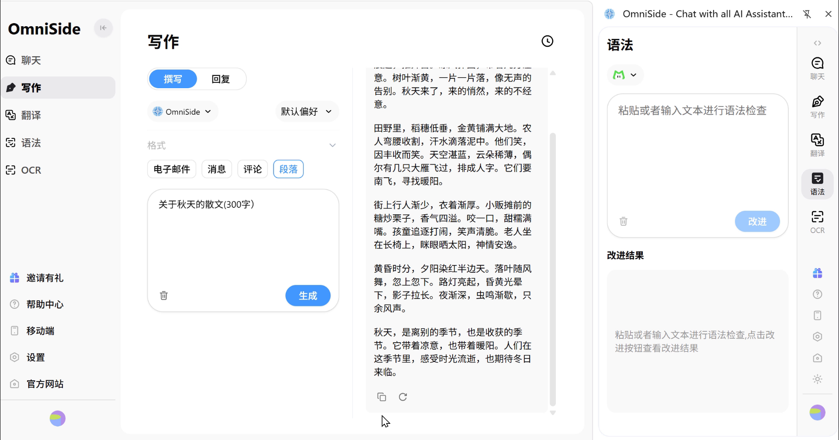
Task: Open OCR in the right side panel
Action: pyautogui.click(x=817, y=222)
